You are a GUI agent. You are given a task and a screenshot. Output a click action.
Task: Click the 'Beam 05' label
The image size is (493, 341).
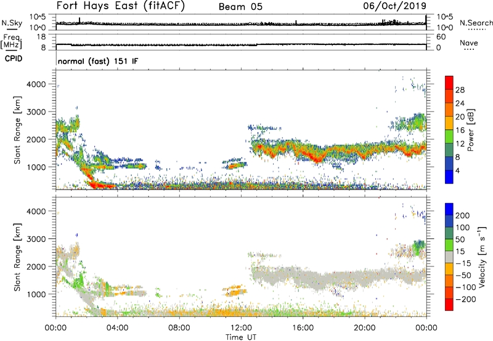[x=240, y=7]
